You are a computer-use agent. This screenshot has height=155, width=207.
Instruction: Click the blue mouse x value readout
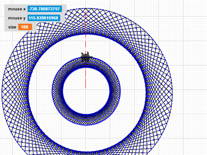pos(45,9)
